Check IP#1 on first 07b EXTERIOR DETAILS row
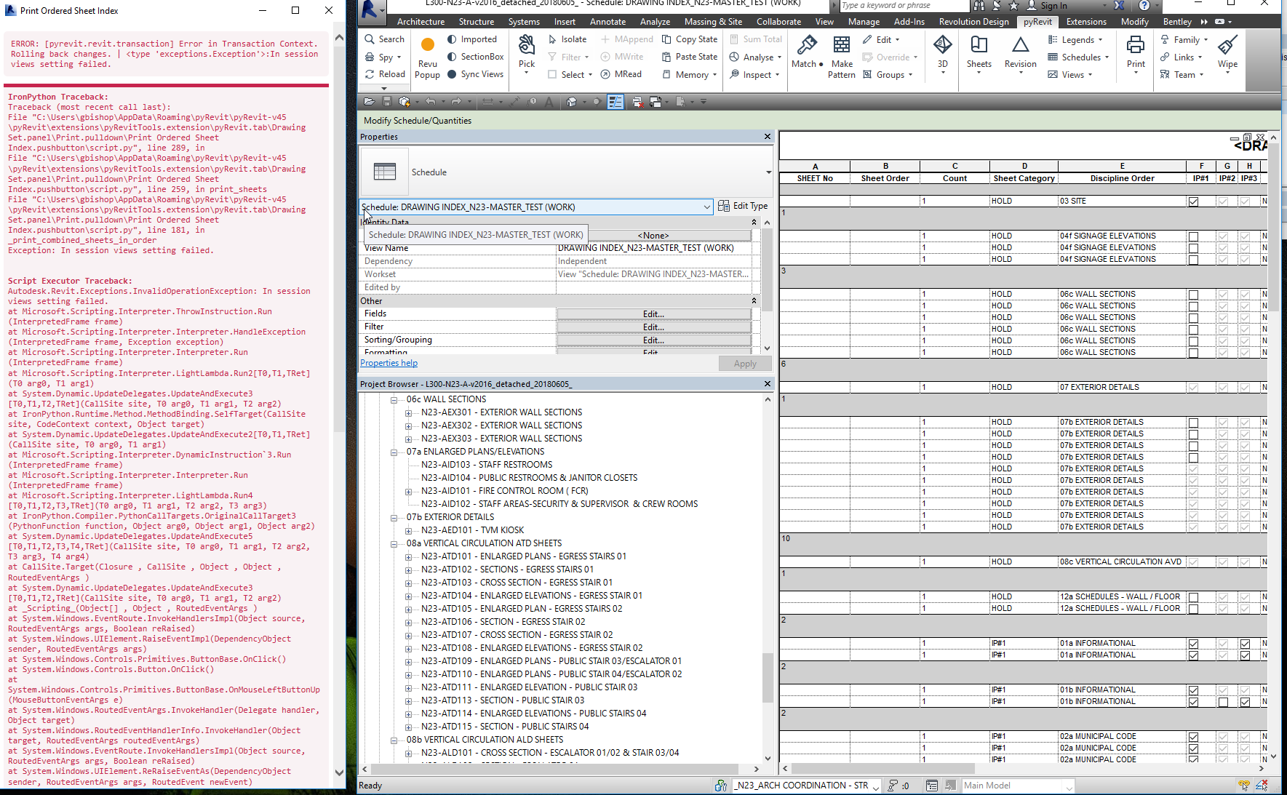The height and width of the screenshot is (795, 1287). coord(1193,423)
